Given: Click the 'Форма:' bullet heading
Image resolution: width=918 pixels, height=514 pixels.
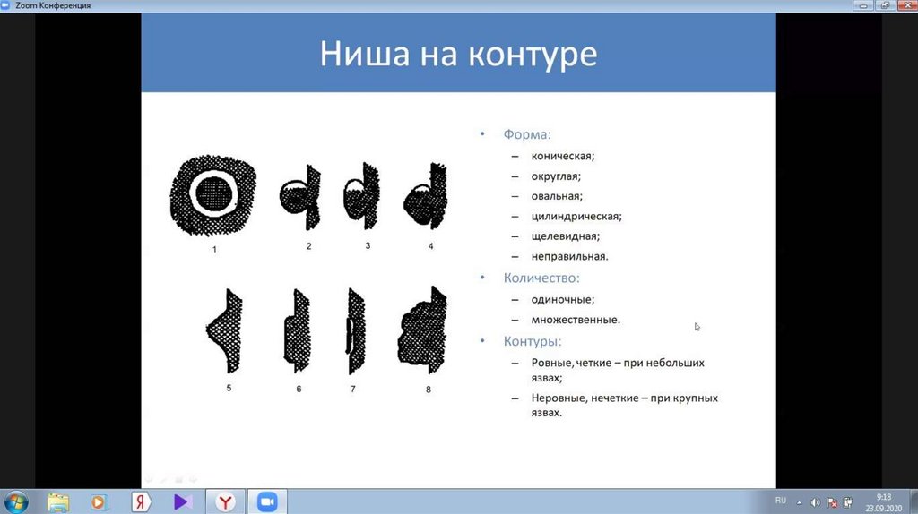Looking at the screenshot, I should tap(527, 134).
